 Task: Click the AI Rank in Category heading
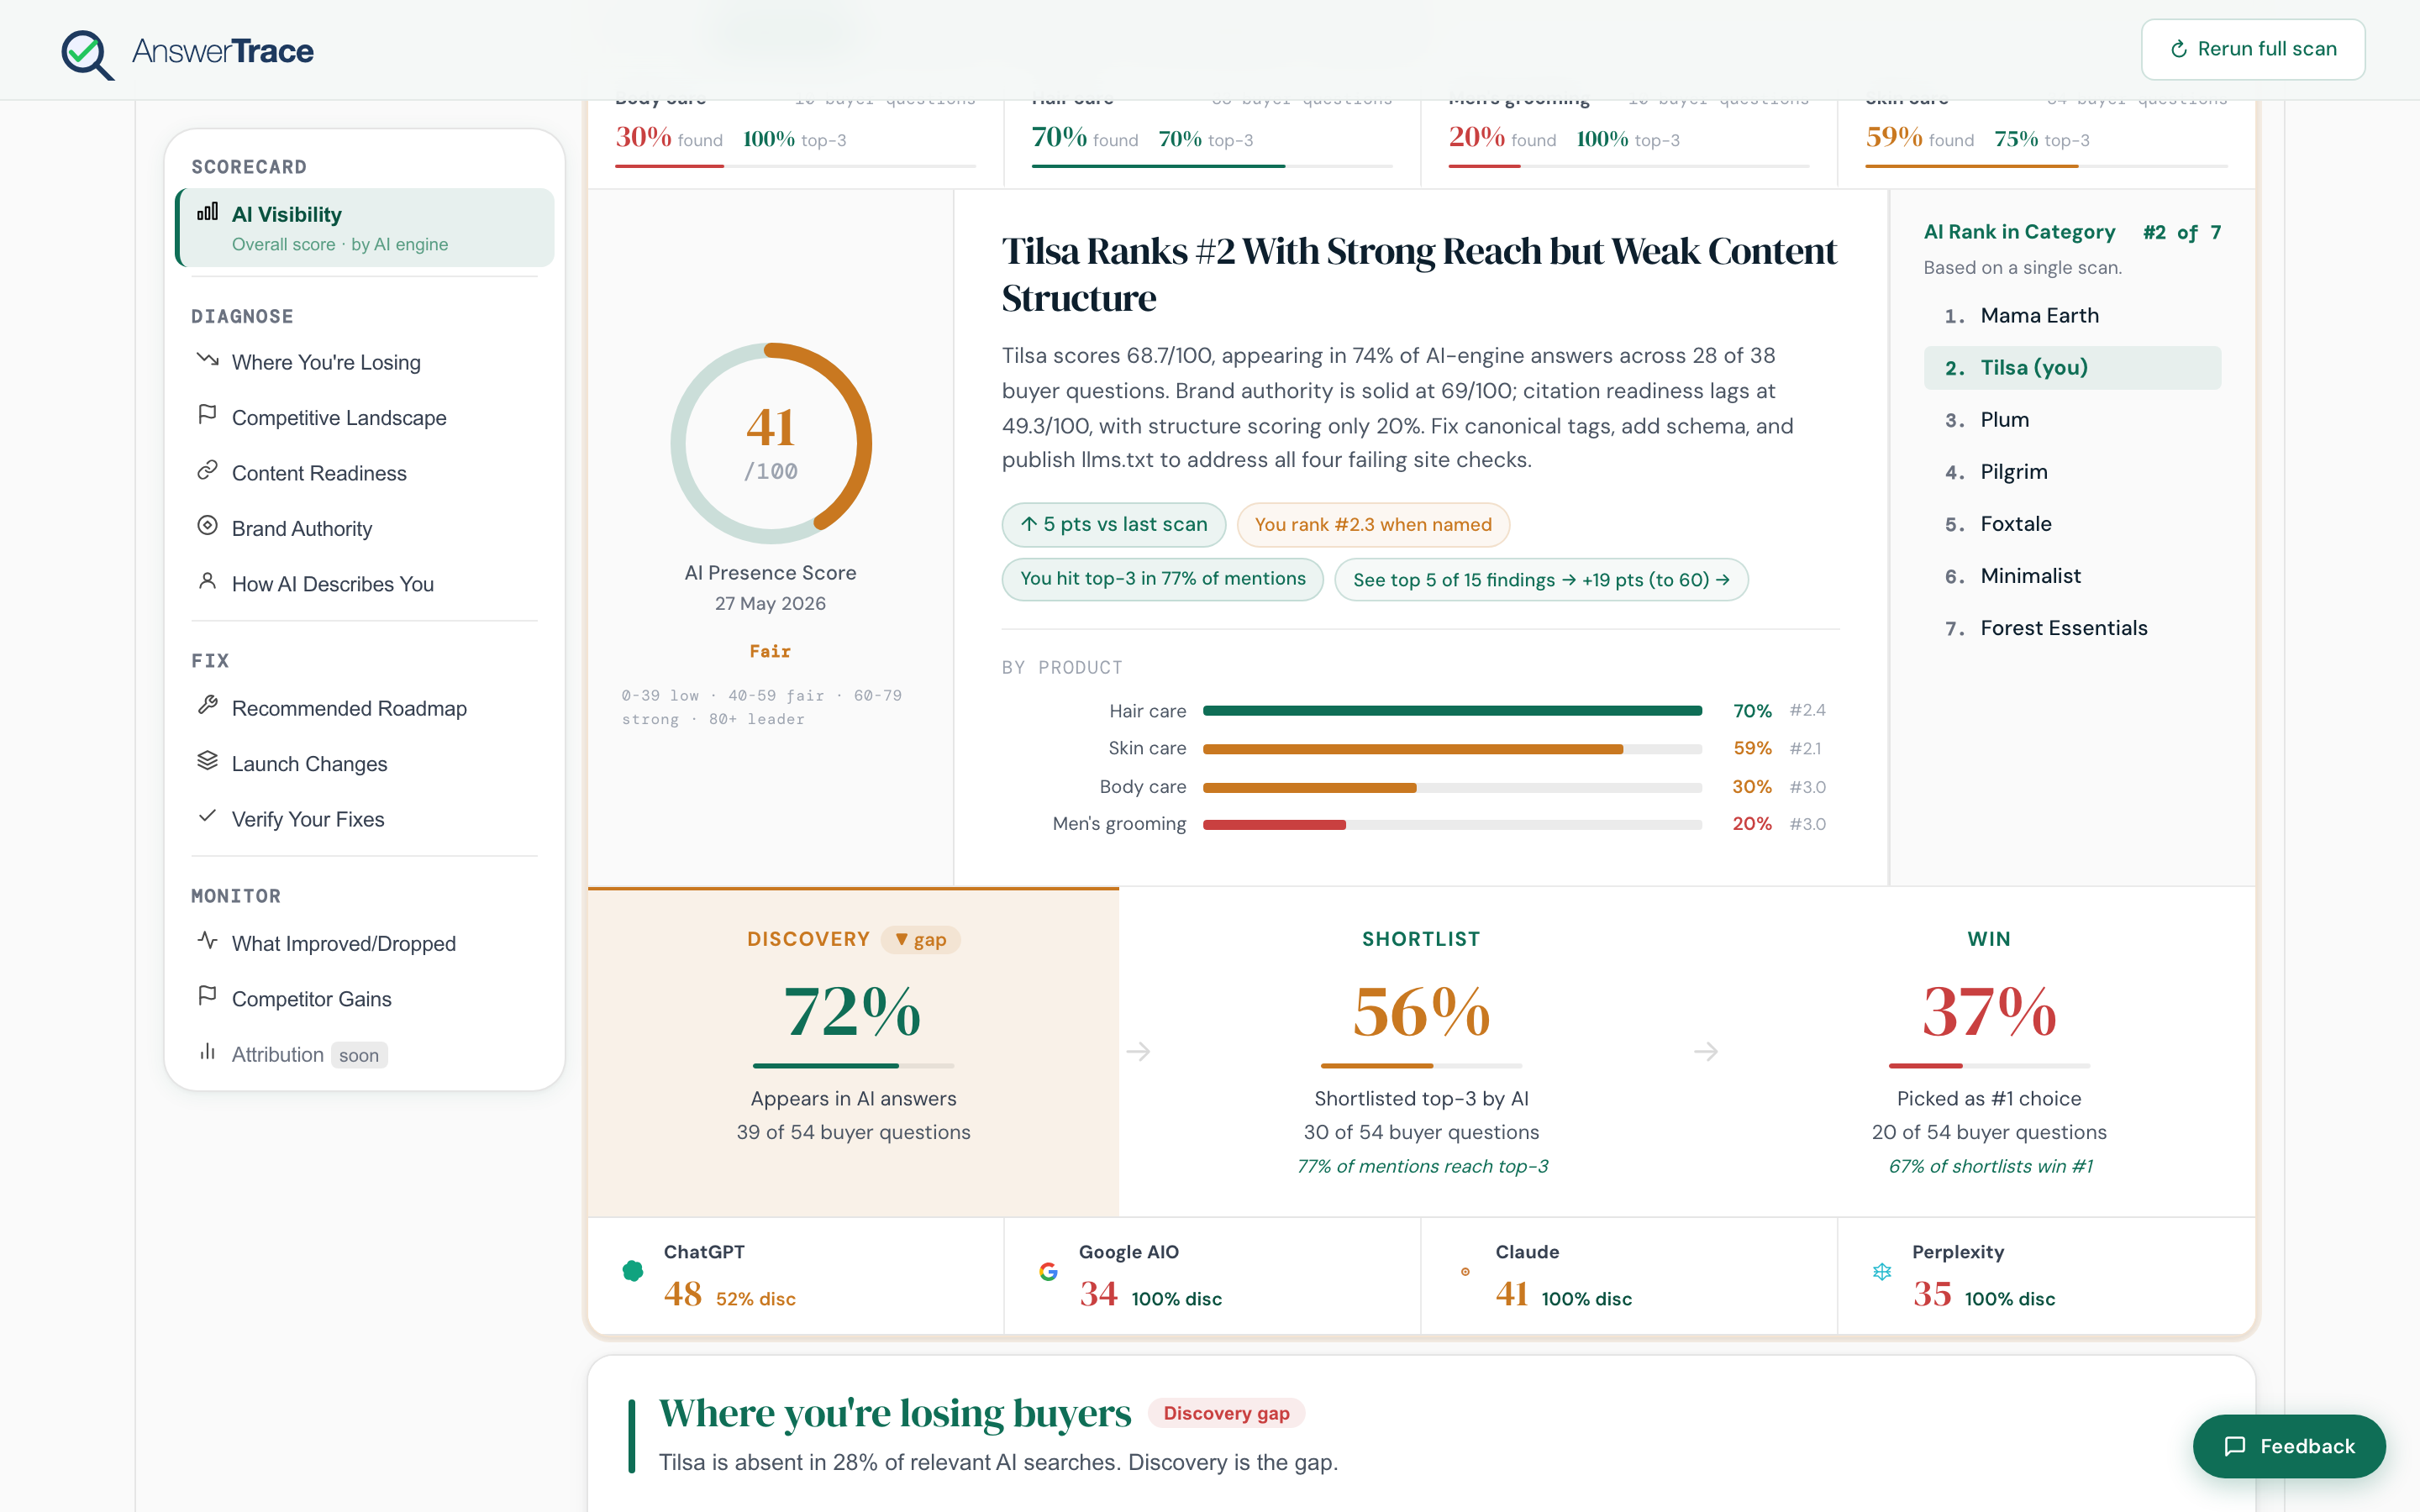pyautogui.click(x=2020, y=232)
